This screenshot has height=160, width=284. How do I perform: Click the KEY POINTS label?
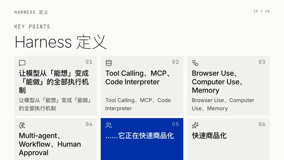[x=32, y=27]
